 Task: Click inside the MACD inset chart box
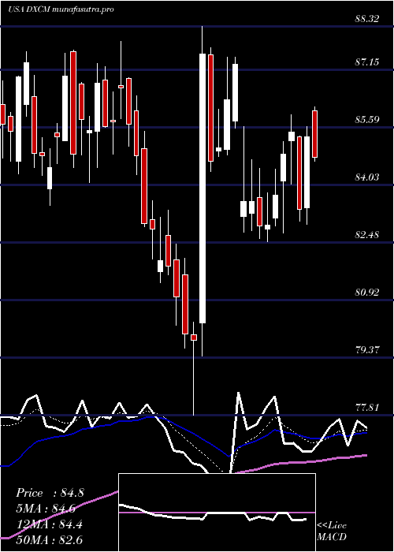click(217, 513)
